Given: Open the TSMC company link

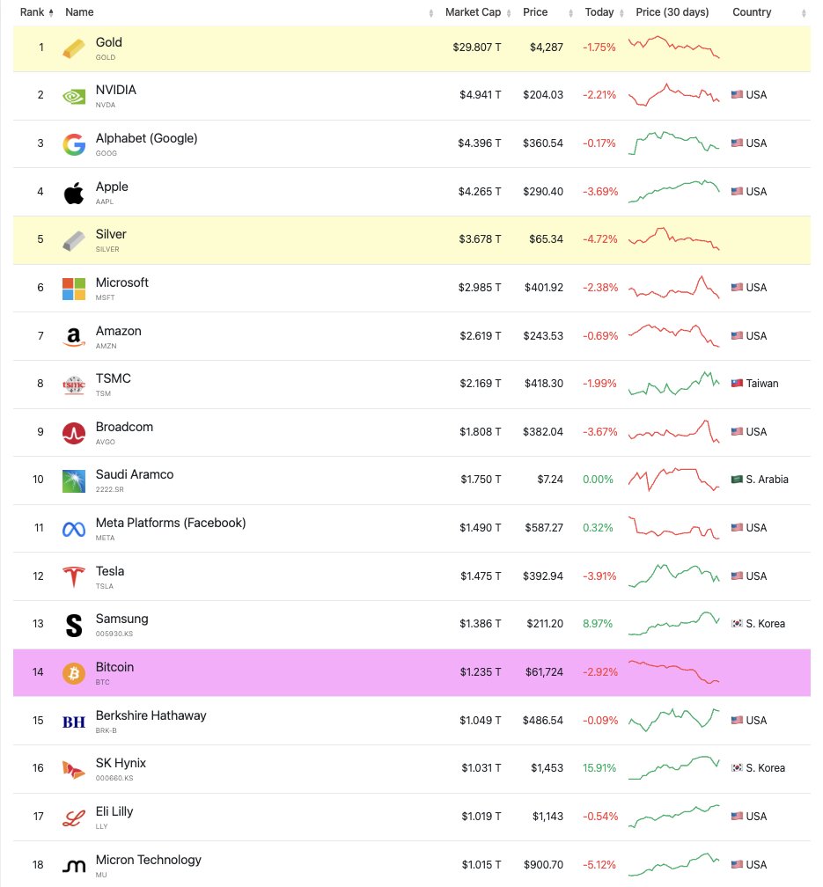Looking at the screenshot, I should [x=114, y=378].
